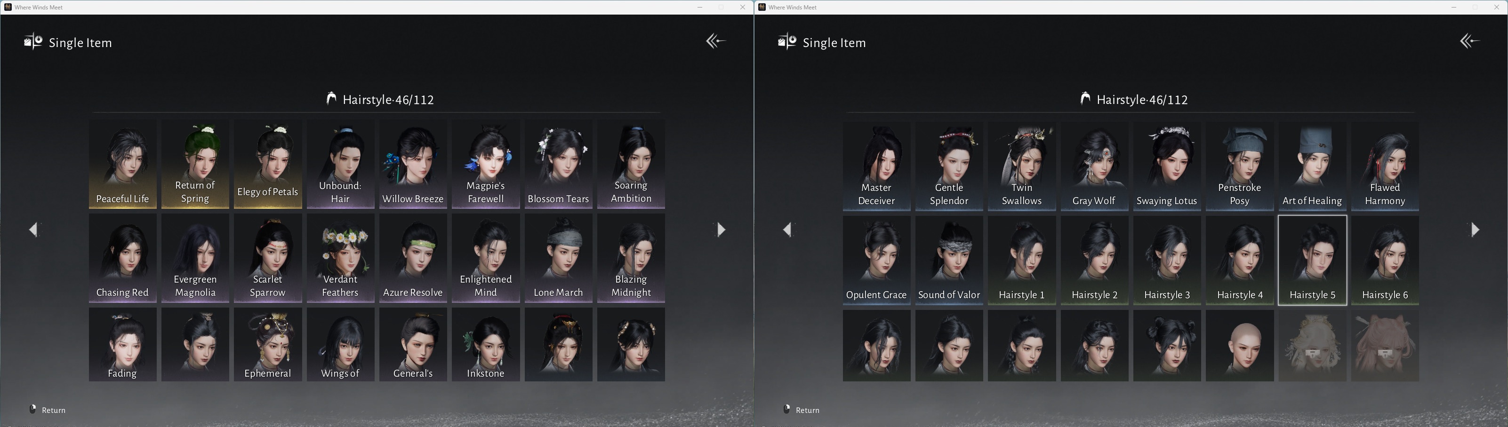Pick the Blossom Tears hairstyle
Viewport: 1508px width, 427px height.
click(558, 165)
